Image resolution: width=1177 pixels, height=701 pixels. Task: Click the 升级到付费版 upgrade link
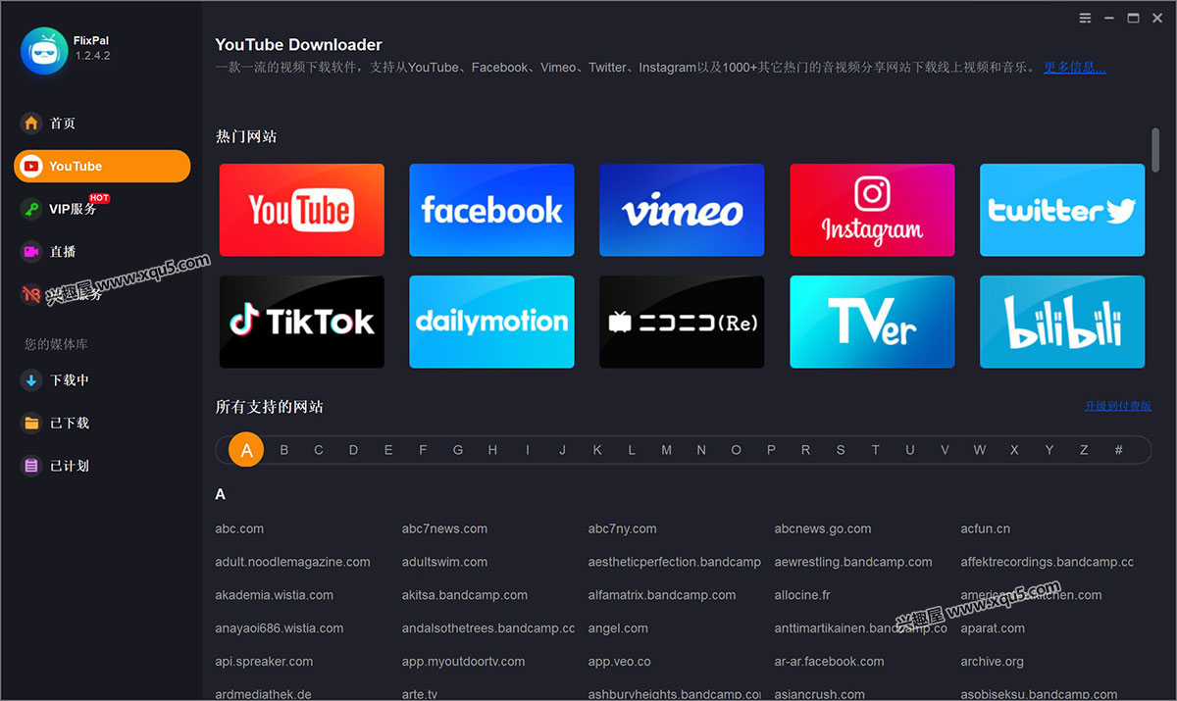1117,406
